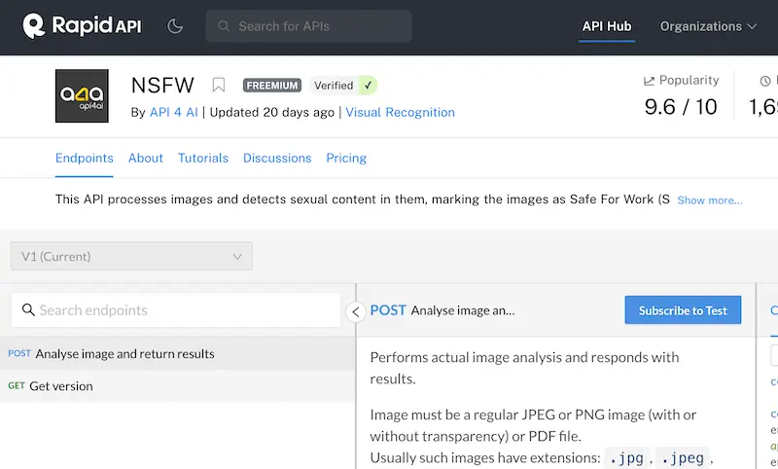This screenshot has height=469, width=778.
Task: Click the 9.6 / 10 popularity value
Action: coord(681,107)
